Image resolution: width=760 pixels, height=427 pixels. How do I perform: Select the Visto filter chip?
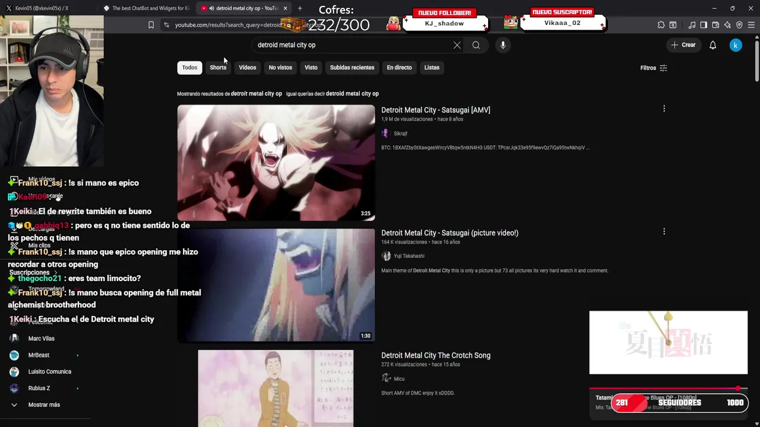pos(311,68)
